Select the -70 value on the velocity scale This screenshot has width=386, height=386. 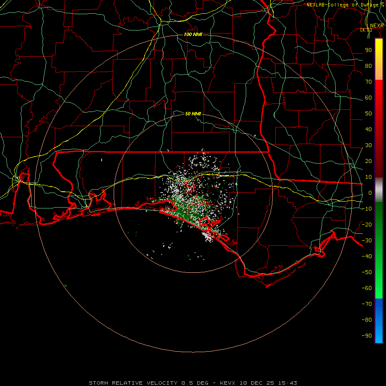(367, 304)
